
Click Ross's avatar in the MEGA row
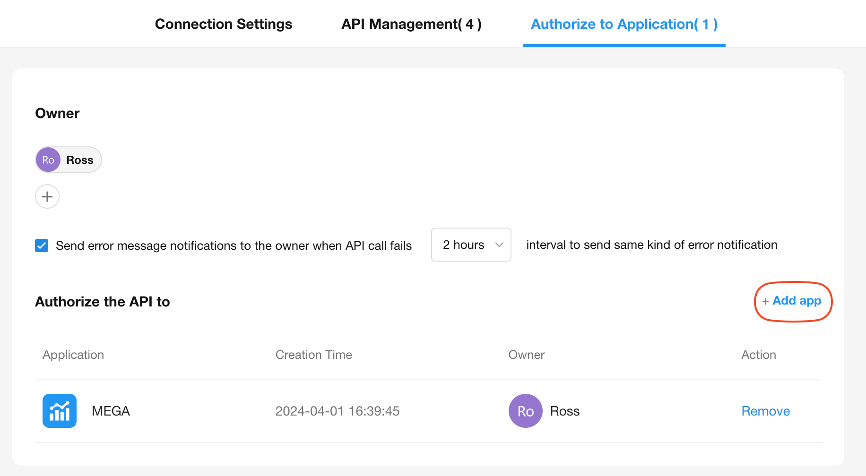click(525, 411)
